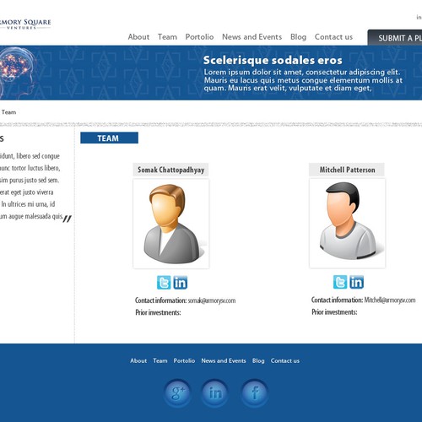
Task: Open Portolio in top navigation
Action: (x=199, y=37)
